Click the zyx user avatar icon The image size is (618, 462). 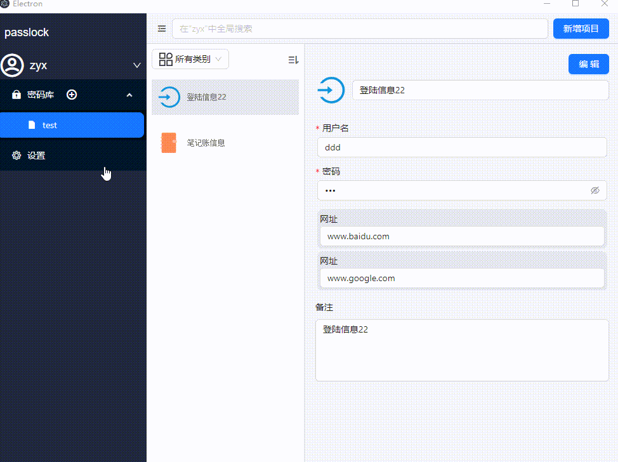(x=12, y=65)
